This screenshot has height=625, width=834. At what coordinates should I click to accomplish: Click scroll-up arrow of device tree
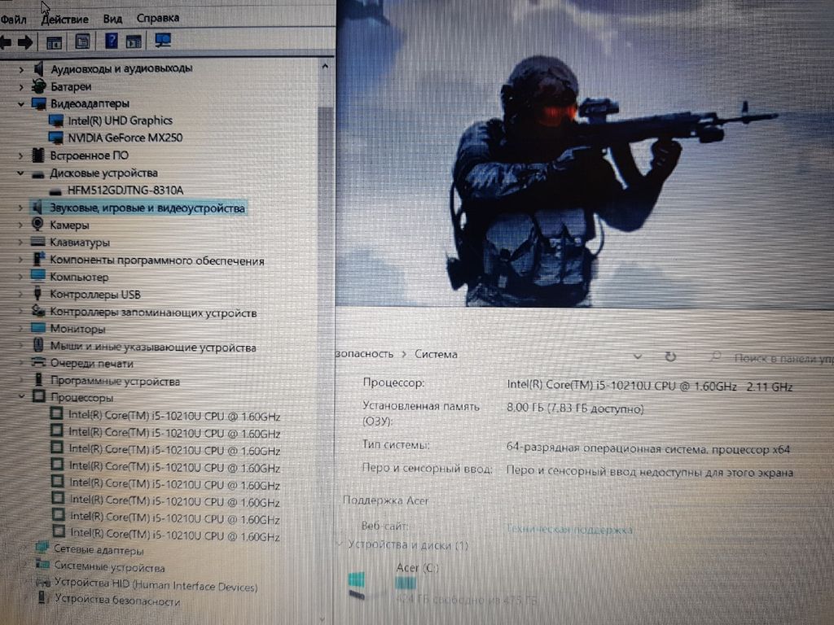coord(325,67)
